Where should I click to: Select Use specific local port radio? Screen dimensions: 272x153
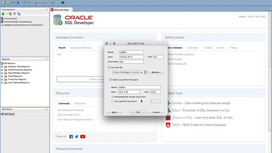pyautogui.click(x=112, y=101)
